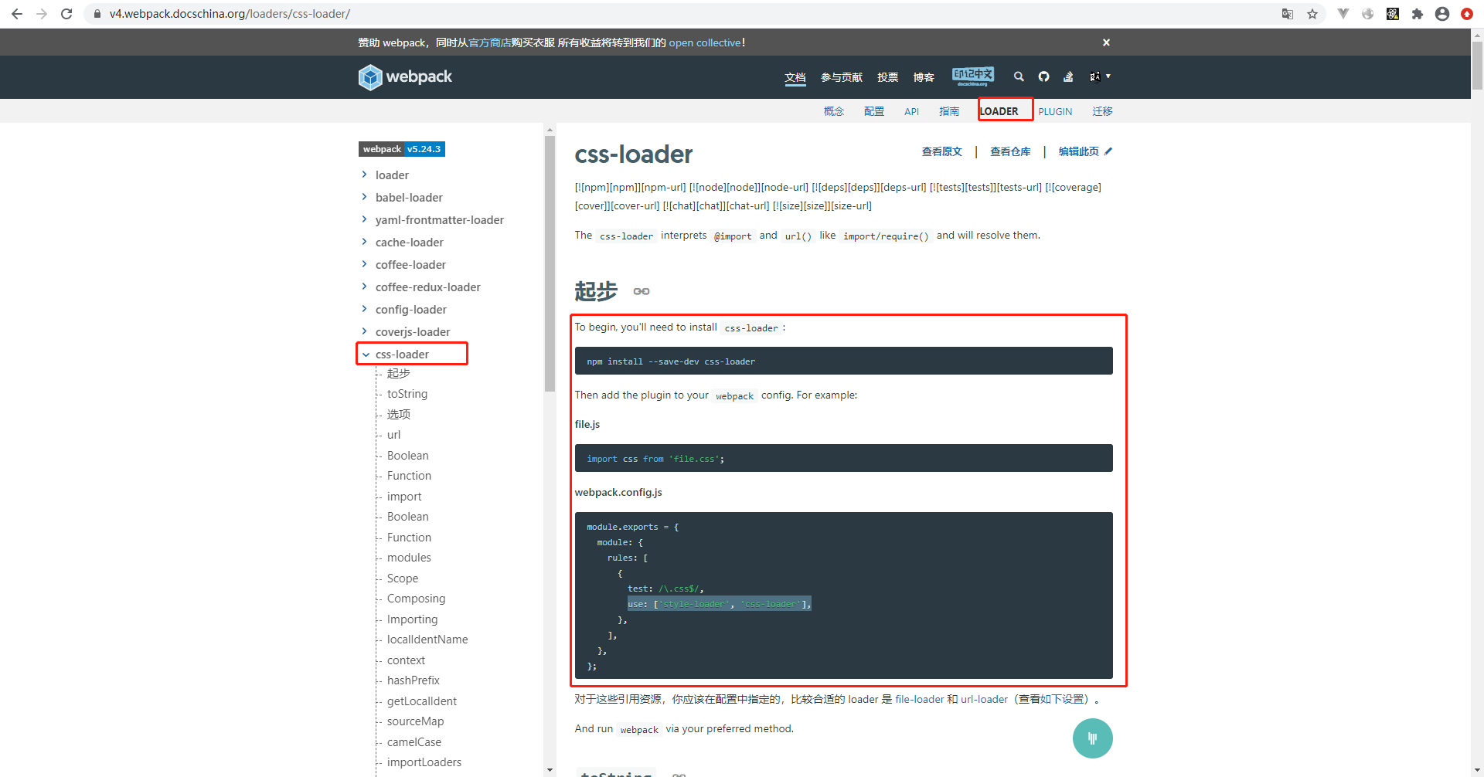This screenshot has width=1484, height=777.
Task: Open the 参与贡献 menu item
Action: pos(842,77)
